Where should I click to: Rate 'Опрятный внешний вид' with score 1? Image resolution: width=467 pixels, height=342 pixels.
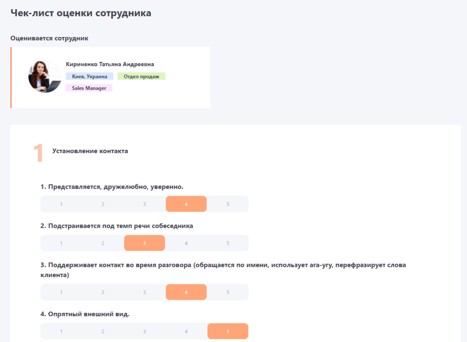[x=61, y=332]
